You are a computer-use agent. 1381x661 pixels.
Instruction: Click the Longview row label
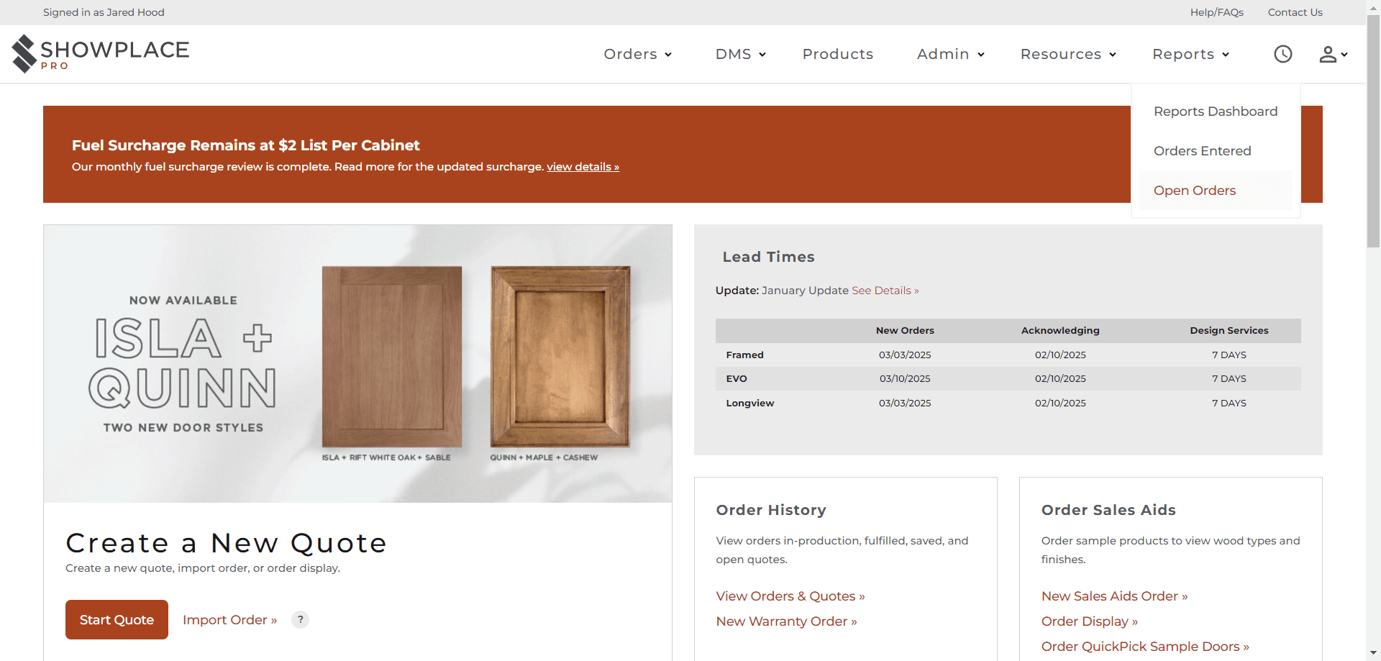click(750, 404)
